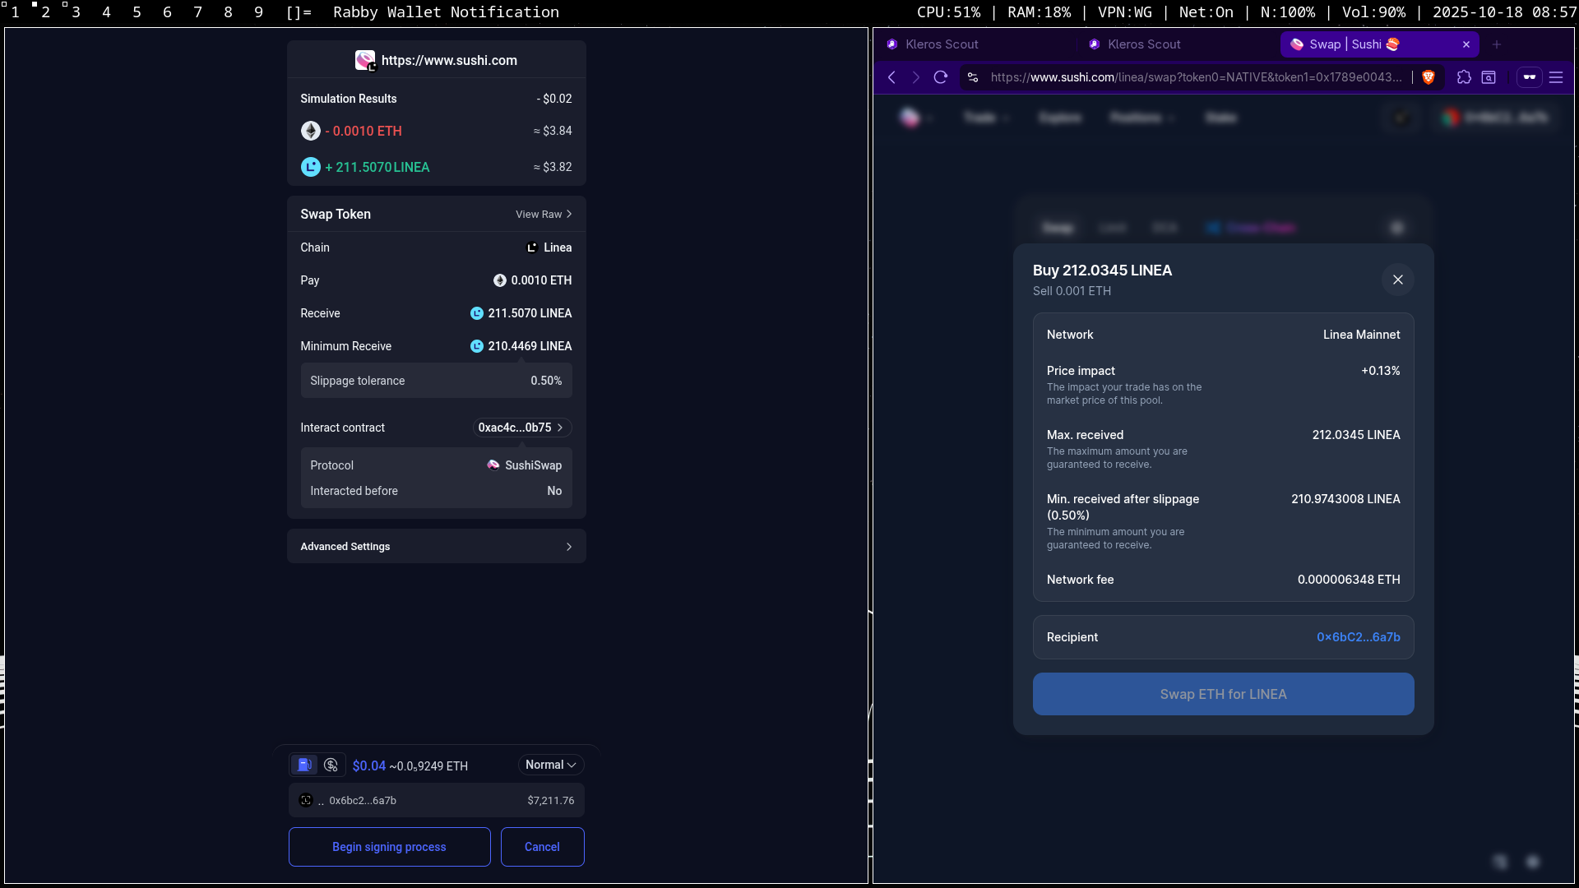Open the site settings icon in address bar
1579x888 pixels.
coord(973,77)
